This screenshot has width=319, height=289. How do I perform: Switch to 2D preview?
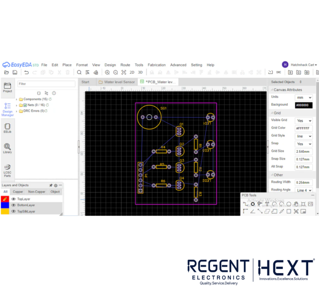click(x=132, y=72)
